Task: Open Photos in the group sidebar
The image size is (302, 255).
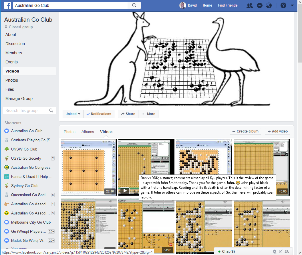Action: pyautogui.click(x=12, y=80)
